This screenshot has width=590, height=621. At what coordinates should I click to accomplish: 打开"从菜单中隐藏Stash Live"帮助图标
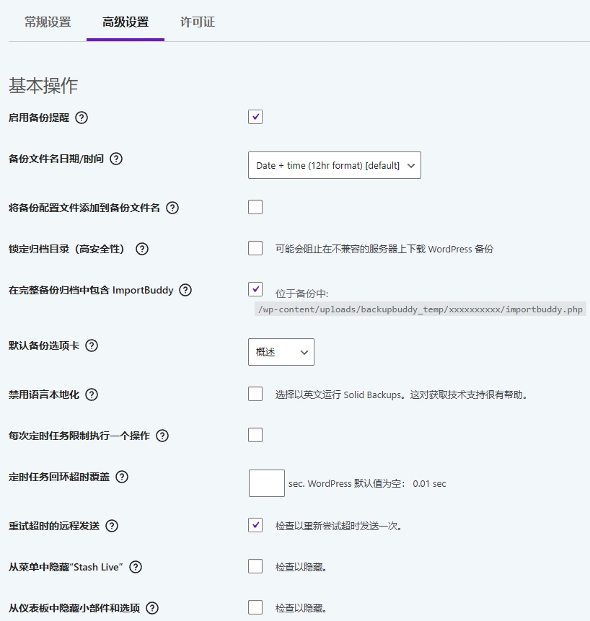136,567
